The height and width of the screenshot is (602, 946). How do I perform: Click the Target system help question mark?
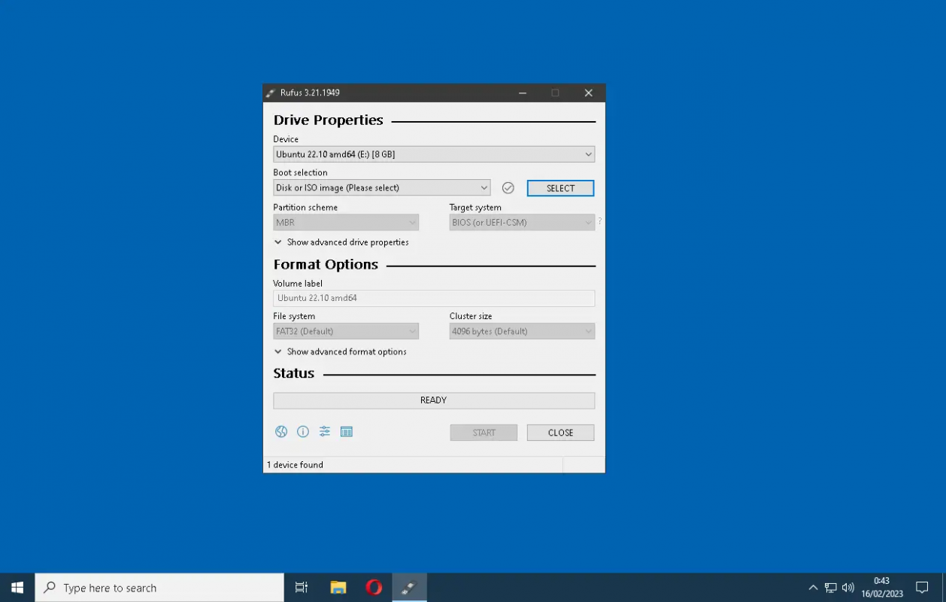pos(599,222)
